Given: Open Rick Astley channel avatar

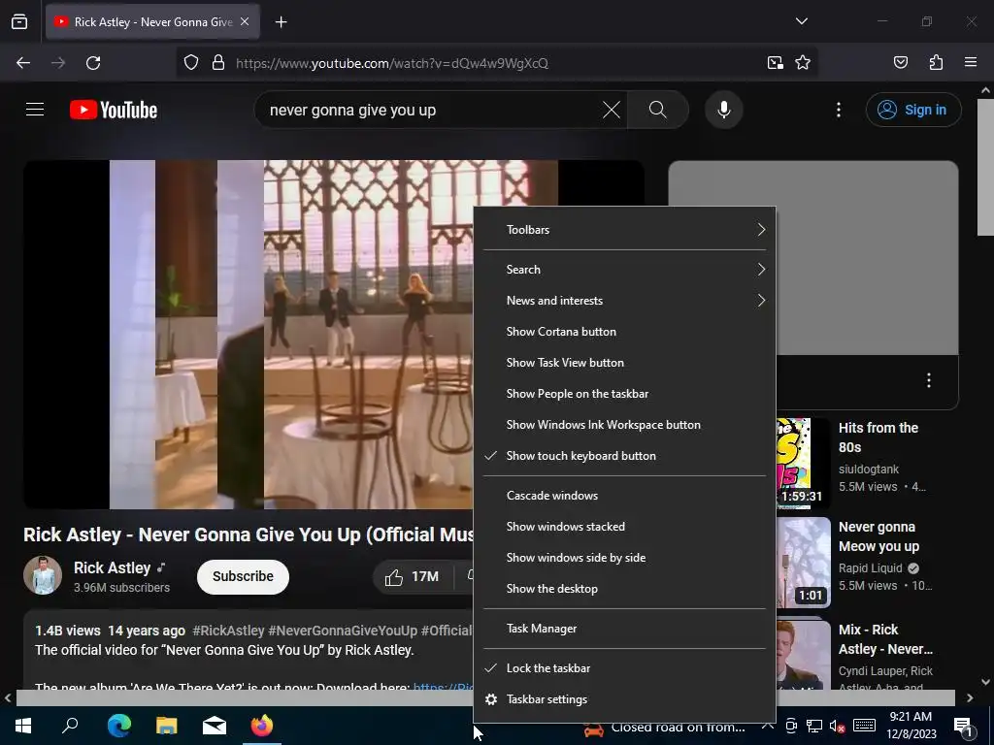Looking at the screenshot, I should tap(43, 575).
